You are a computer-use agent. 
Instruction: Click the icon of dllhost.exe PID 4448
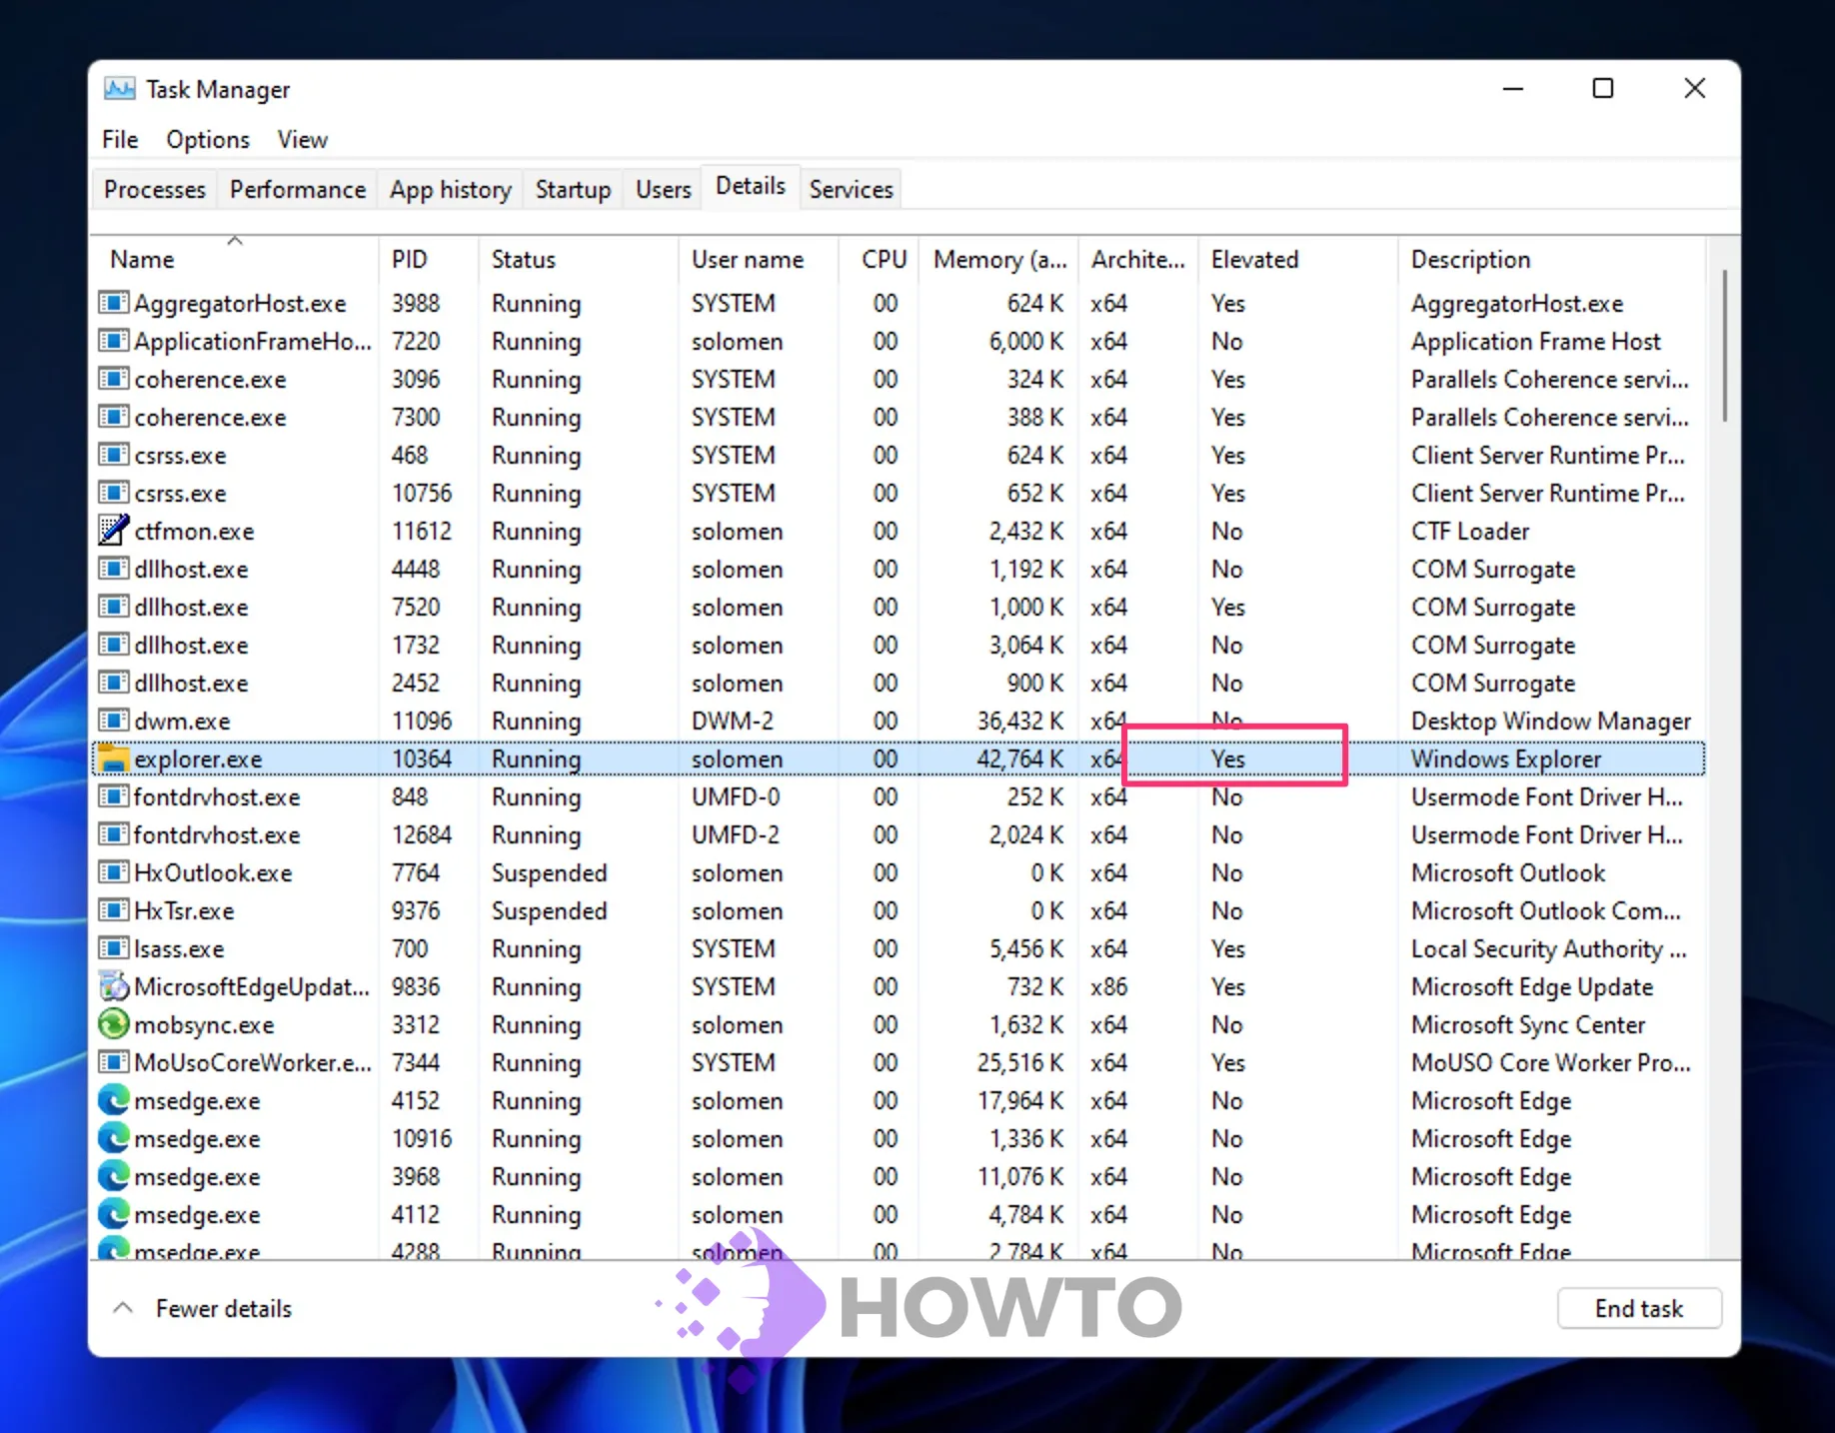coord(113,568)
